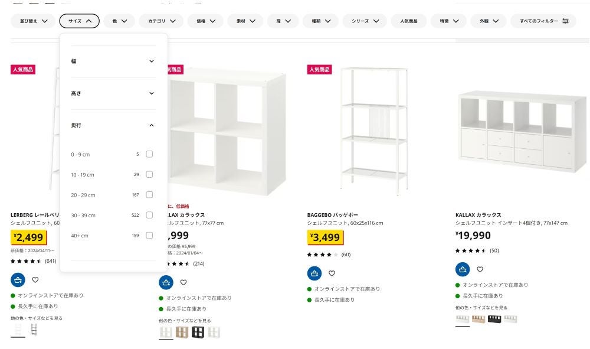
Task: Enable the 20 - 29 cm depth filter
Action: point(149,195)
